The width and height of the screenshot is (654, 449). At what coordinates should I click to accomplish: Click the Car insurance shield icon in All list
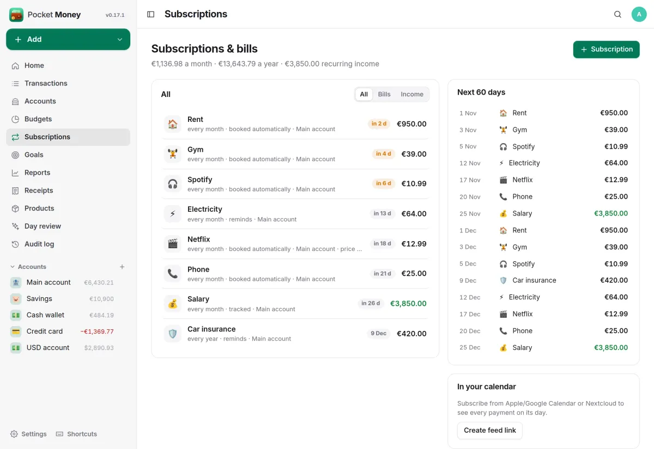173,334
